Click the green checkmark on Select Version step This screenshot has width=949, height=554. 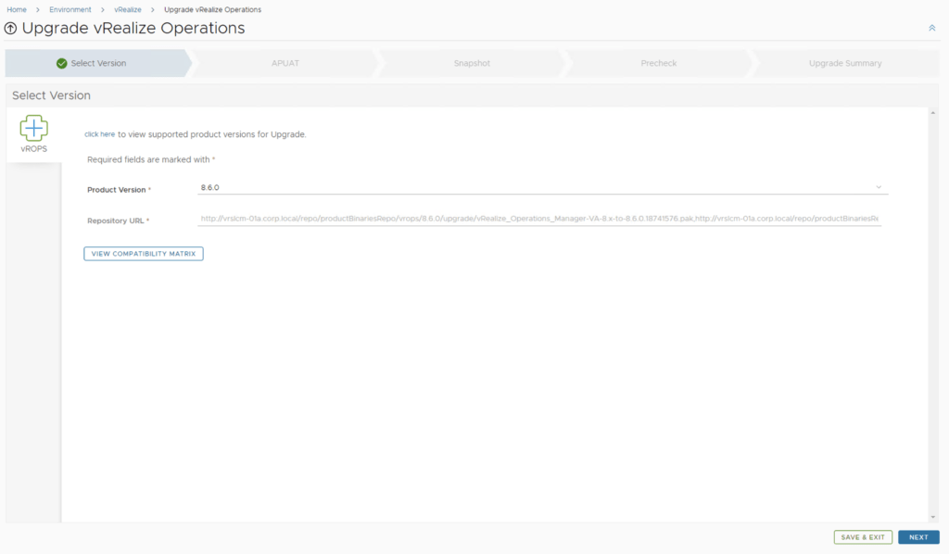click(x=61, y=64)
